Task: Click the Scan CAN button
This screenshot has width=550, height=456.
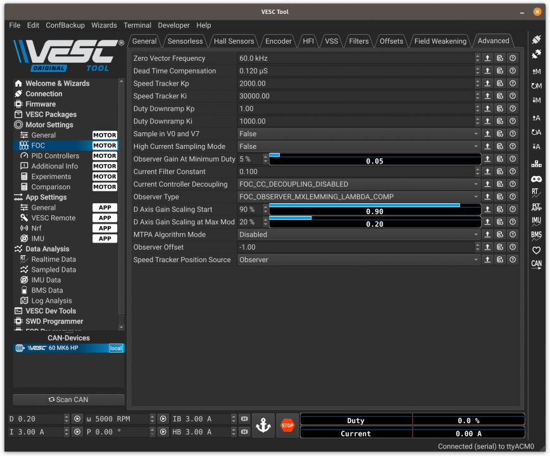Action: pos(68,400)
